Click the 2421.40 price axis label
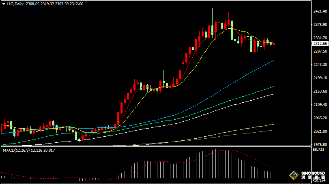Viewport: 329px width, 184px height. coord(320,12)
